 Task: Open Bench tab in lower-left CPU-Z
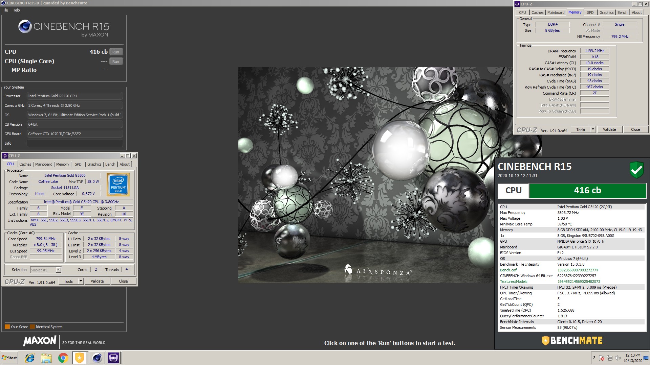[x=110, y=164]
